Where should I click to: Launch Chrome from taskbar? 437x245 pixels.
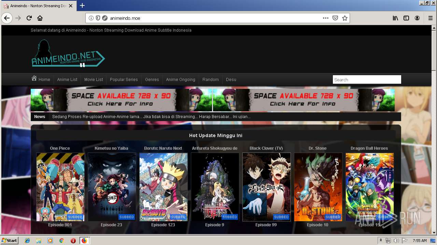(x=61, y=241)
